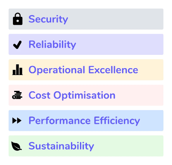The width and height of the screenshot is (172, 165).
Task: Click the coin stack icon for Cost Optimisation
Action: pos(17,95)
